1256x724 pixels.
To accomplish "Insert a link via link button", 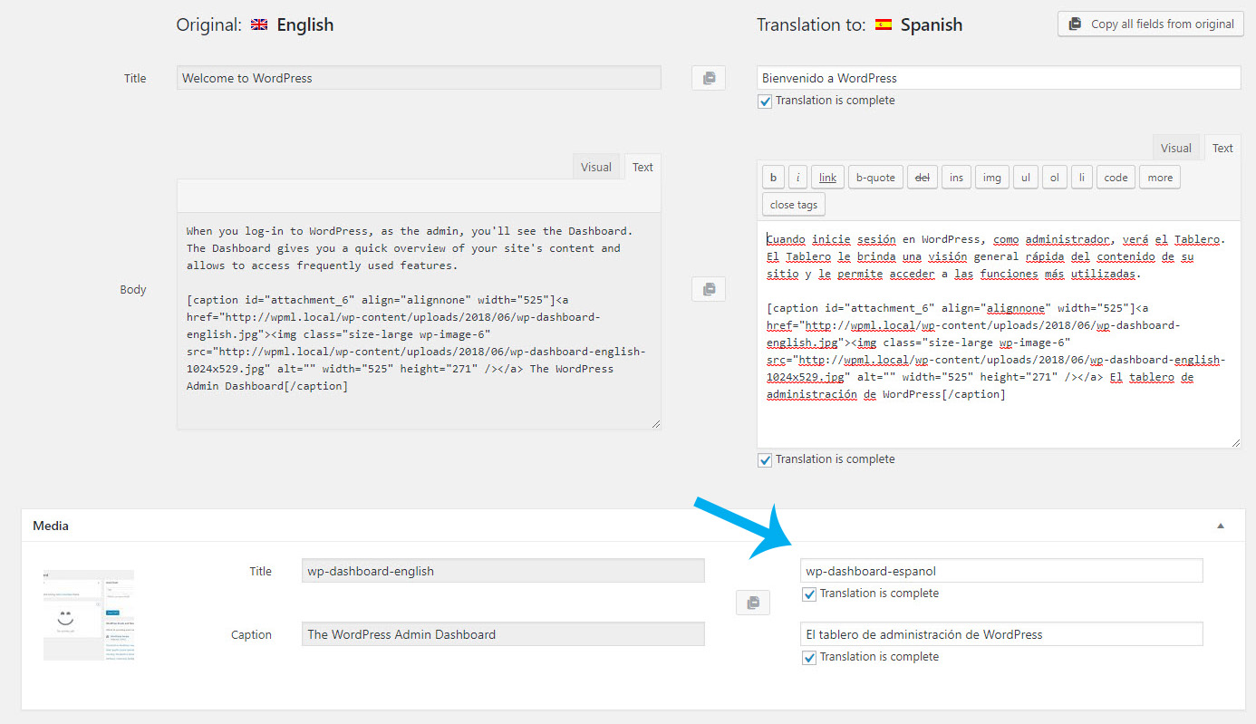I will 827,178.
